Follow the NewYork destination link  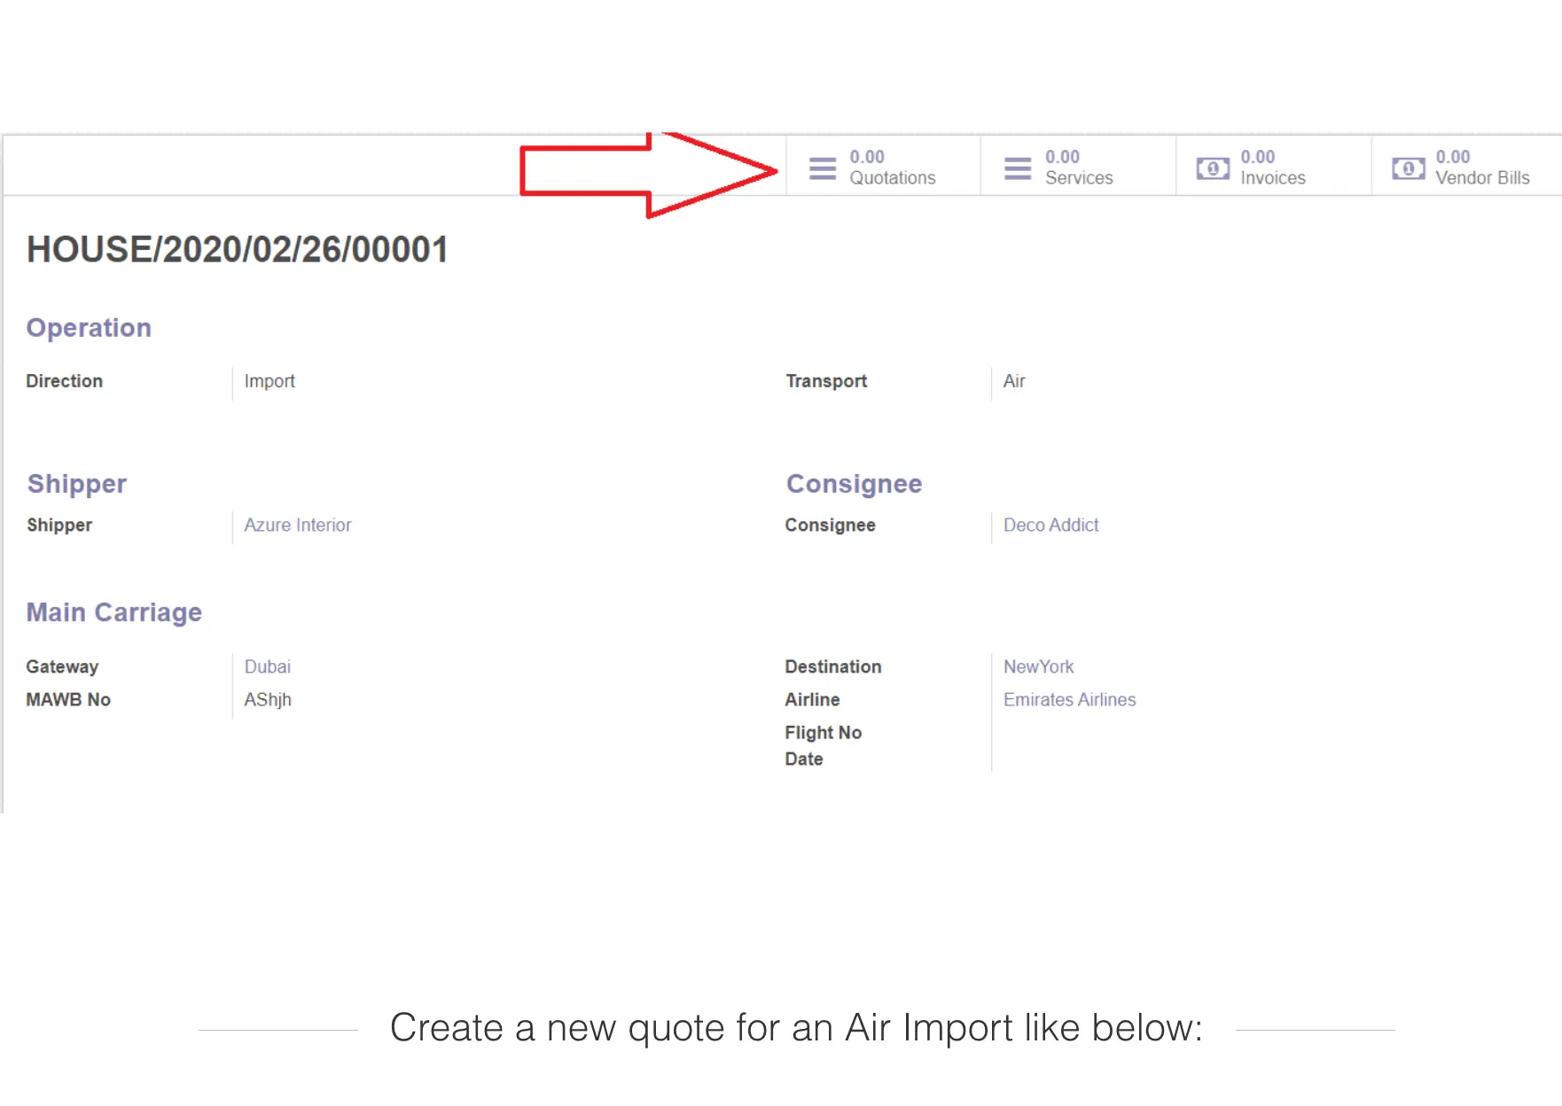pyautogui.click(x=1038, y=666)
